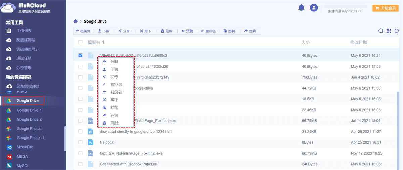This screenshot has height=170, width=403.
Task: Click the 剪下 toolbar button
Action: [145, 31]
